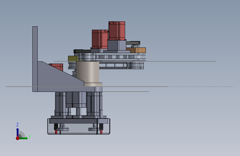The width and height of the screenshot is (240, 156).
Task: Select the triangular gusset bracket
Action: click(x=57, y=77)
